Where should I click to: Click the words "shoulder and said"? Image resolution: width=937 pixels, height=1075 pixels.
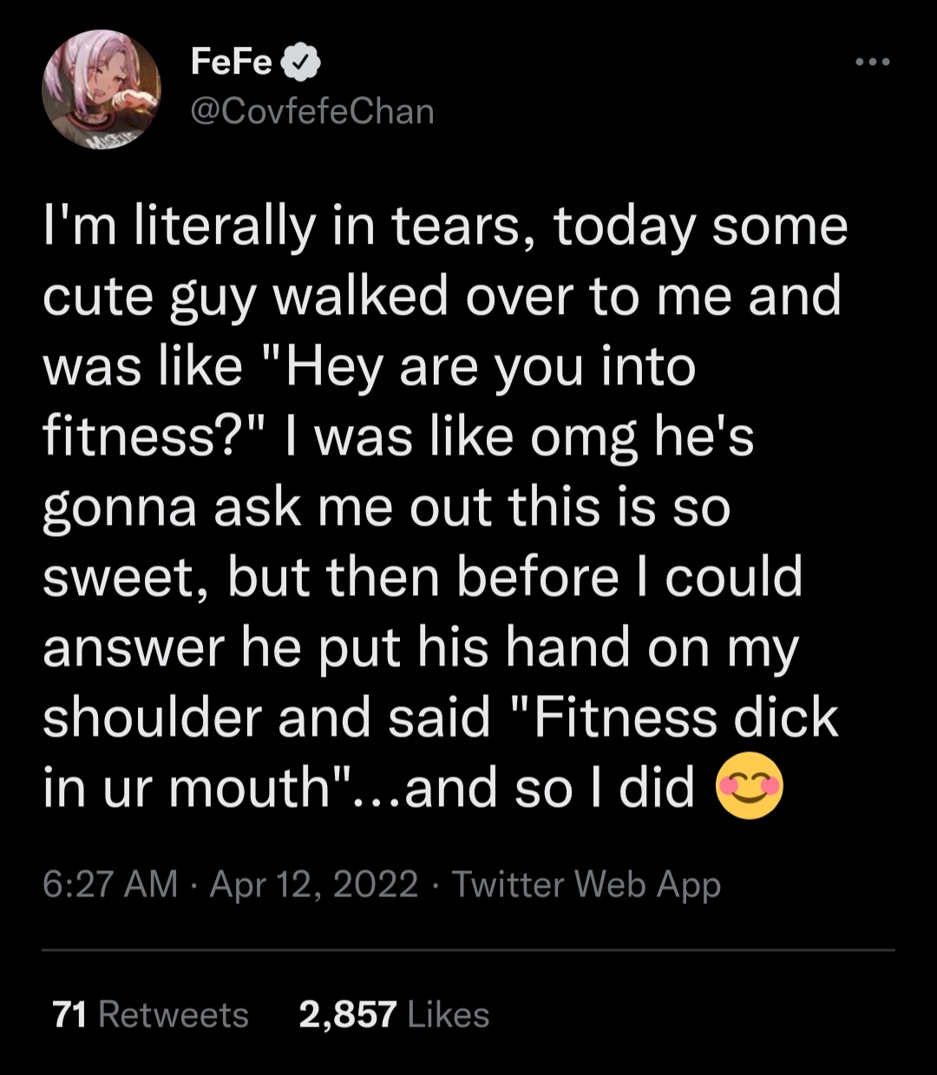click(266, 719)
